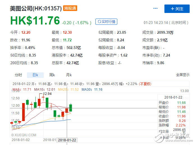Toggle the MA20 moving average legend
This screenshot has width=195, height=145.
(x=68, y=90)
